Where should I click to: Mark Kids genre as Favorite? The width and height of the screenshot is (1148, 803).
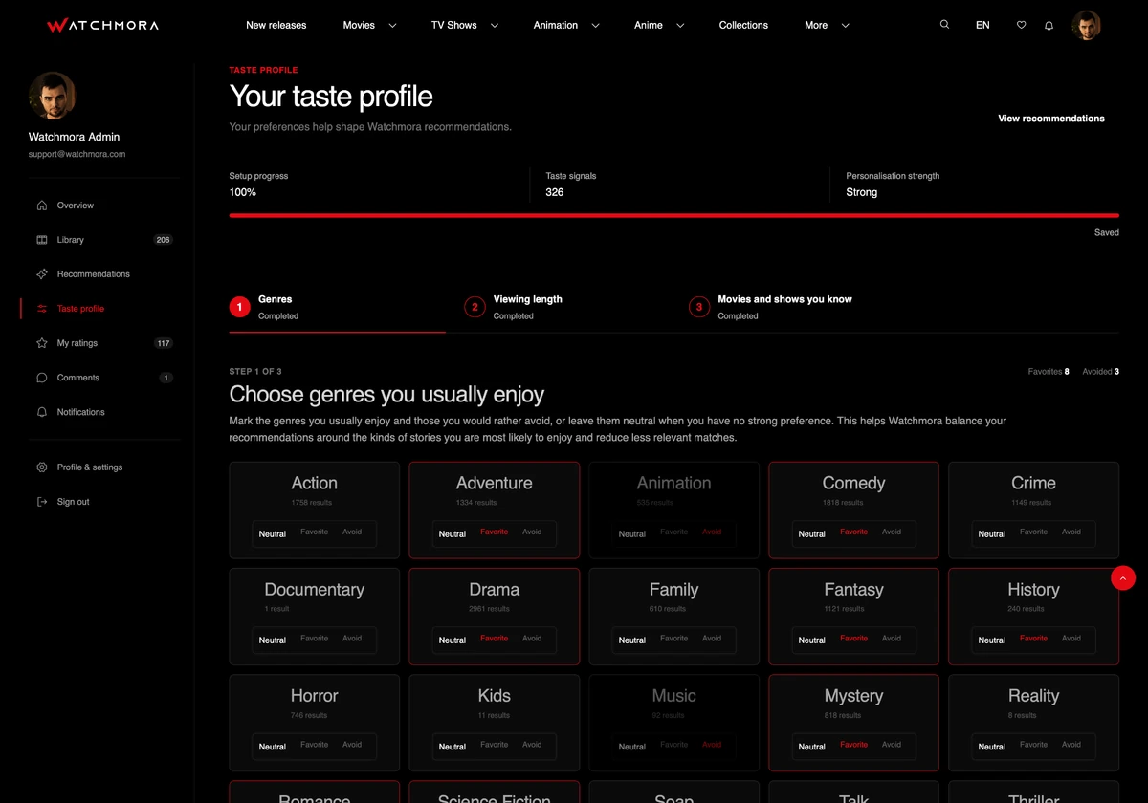pos(495,745)
